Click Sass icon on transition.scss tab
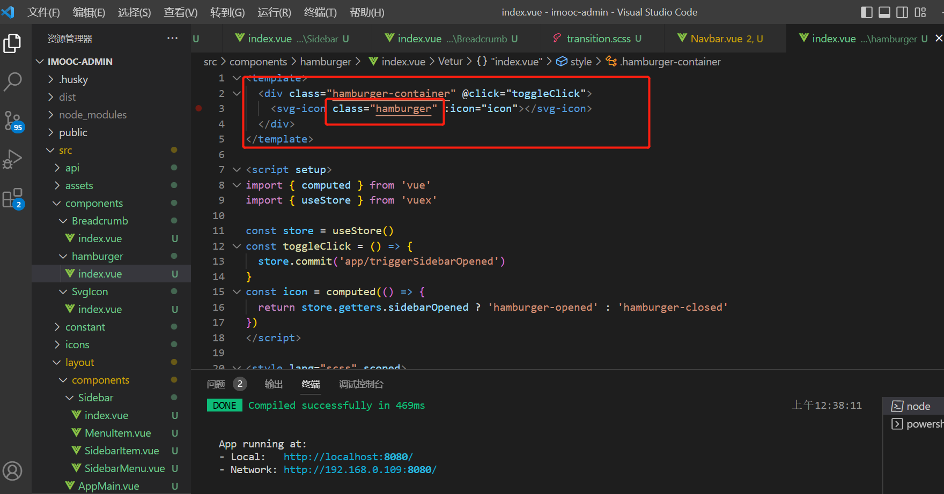Screen dimensions: 944x494 557,39
